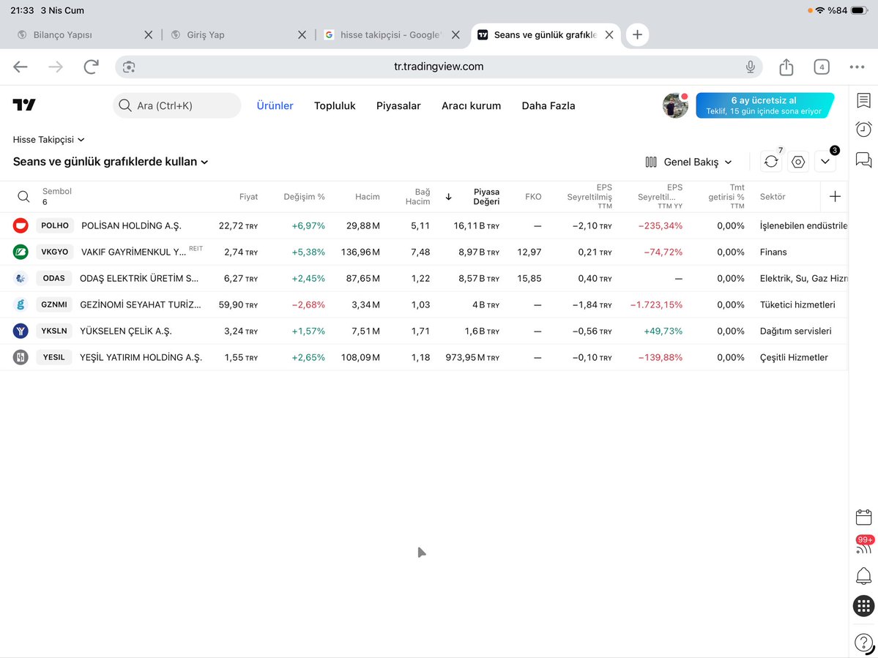
Task: Open the chat bubbles icon in right sidebar
Action: tap(863, 160)
